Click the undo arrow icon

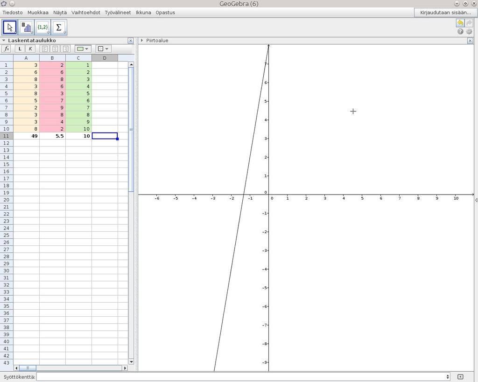coord(460,23)
